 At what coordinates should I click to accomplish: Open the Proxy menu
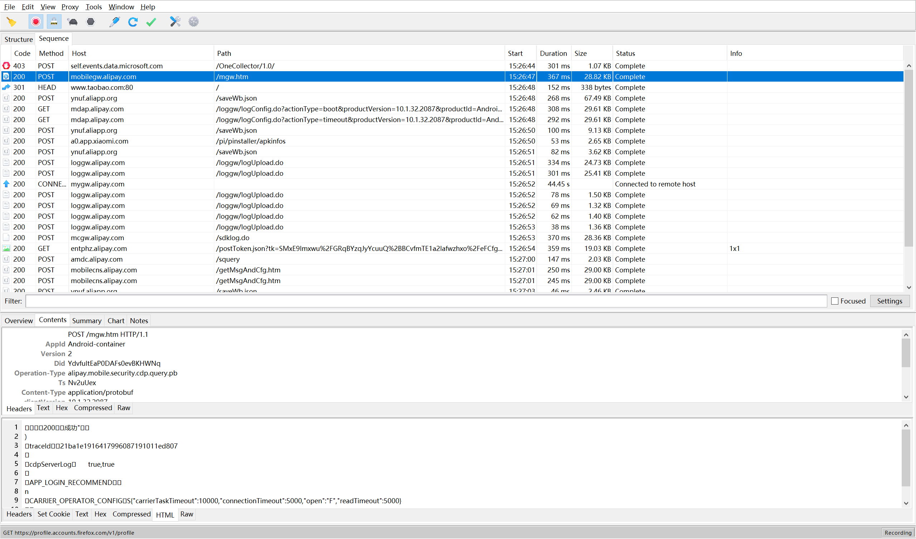point(70,6)
